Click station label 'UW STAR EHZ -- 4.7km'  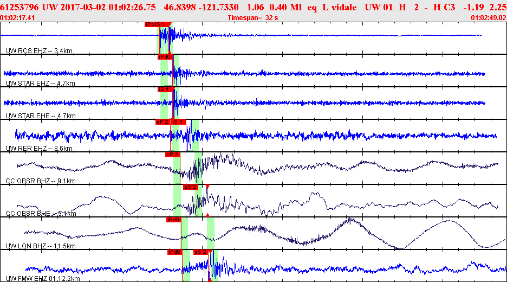click(40, 84)
